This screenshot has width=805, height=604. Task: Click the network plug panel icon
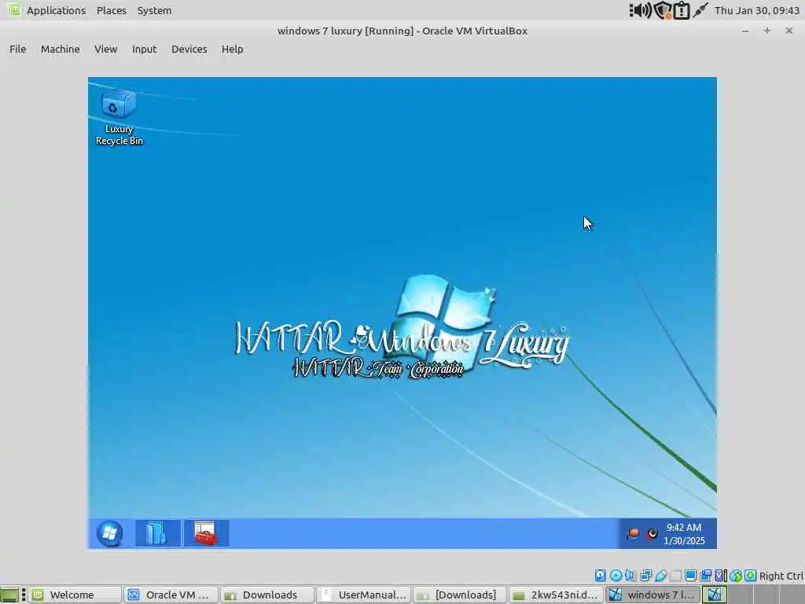point(700,10)
